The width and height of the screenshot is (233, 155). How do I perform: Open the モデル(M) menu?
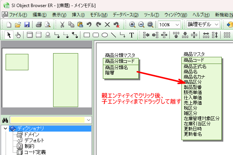tap(99, 15)
